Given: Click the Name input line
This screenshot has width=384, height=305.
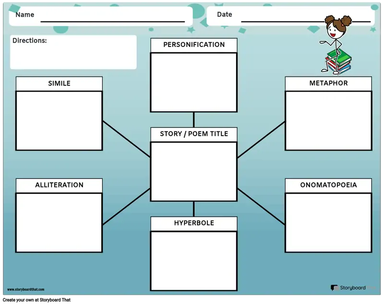Looking at the screenshot, I should (113, 21).
